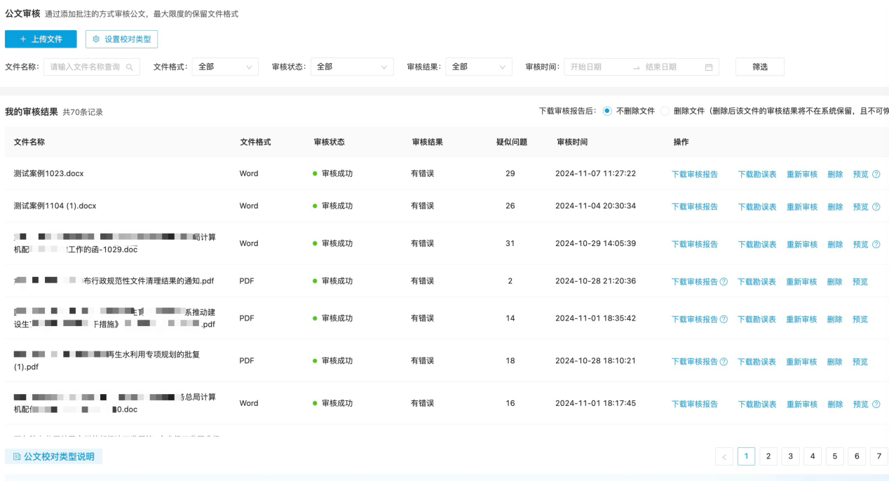Click help icon beside 预览 for 测试案例1104 (1).docx
Viewport: 889px width, 481px height.
(876, 206)
